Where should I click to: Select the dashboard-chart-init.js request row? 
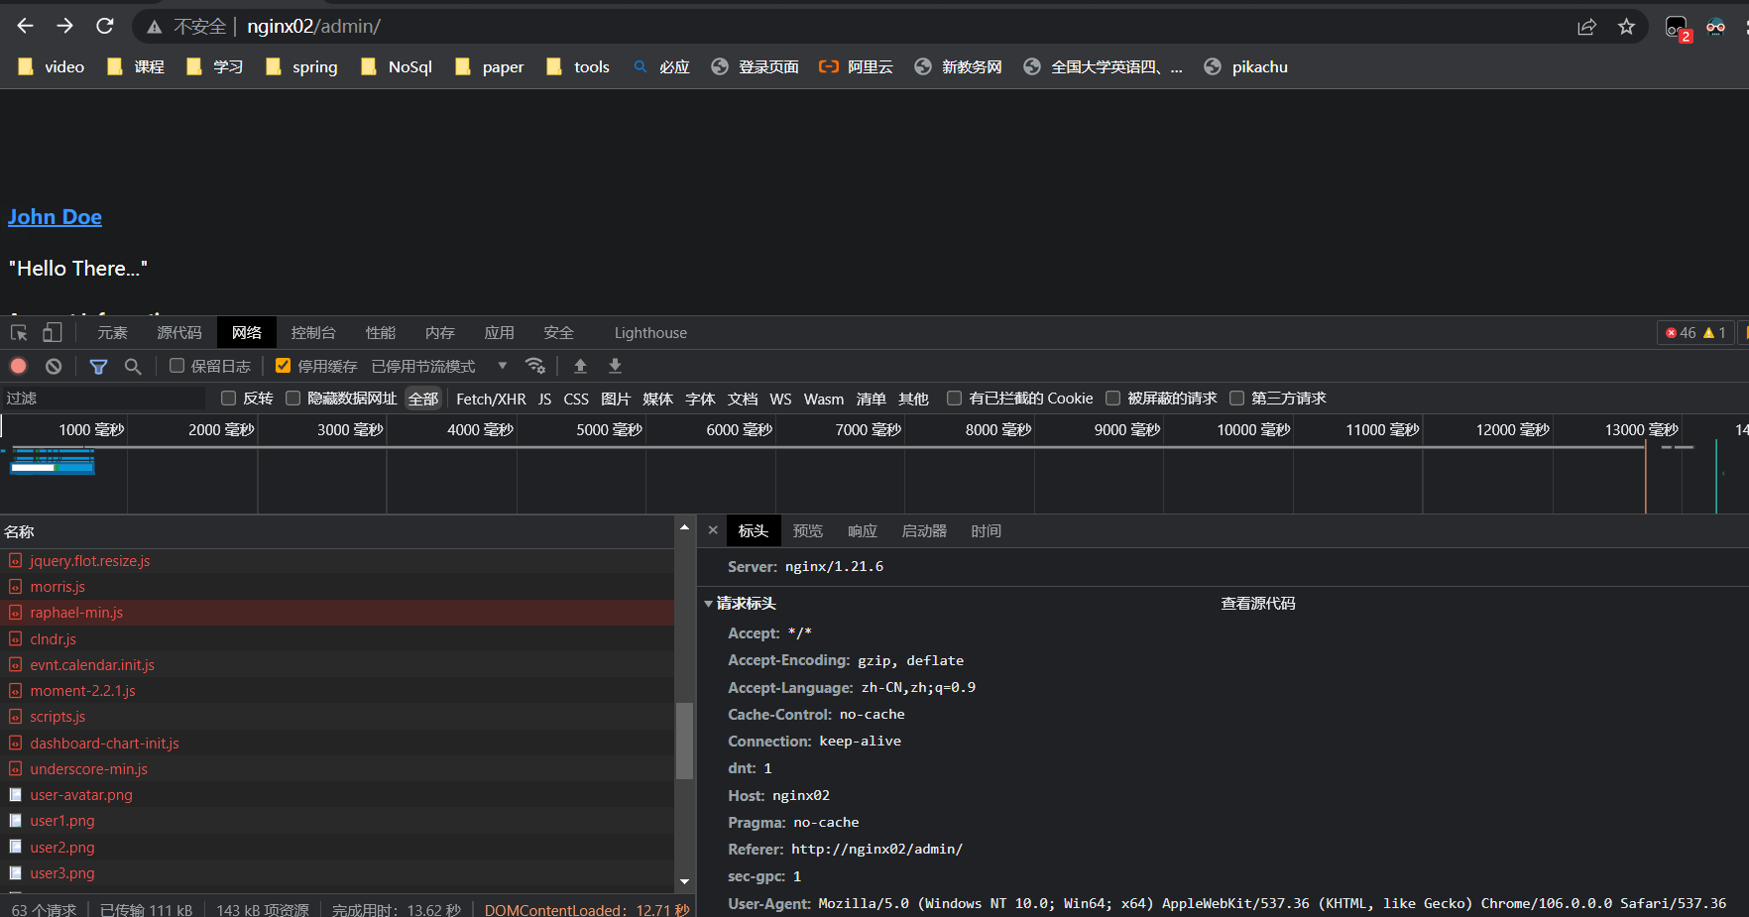pyautogui.click(x=337, y=744)
